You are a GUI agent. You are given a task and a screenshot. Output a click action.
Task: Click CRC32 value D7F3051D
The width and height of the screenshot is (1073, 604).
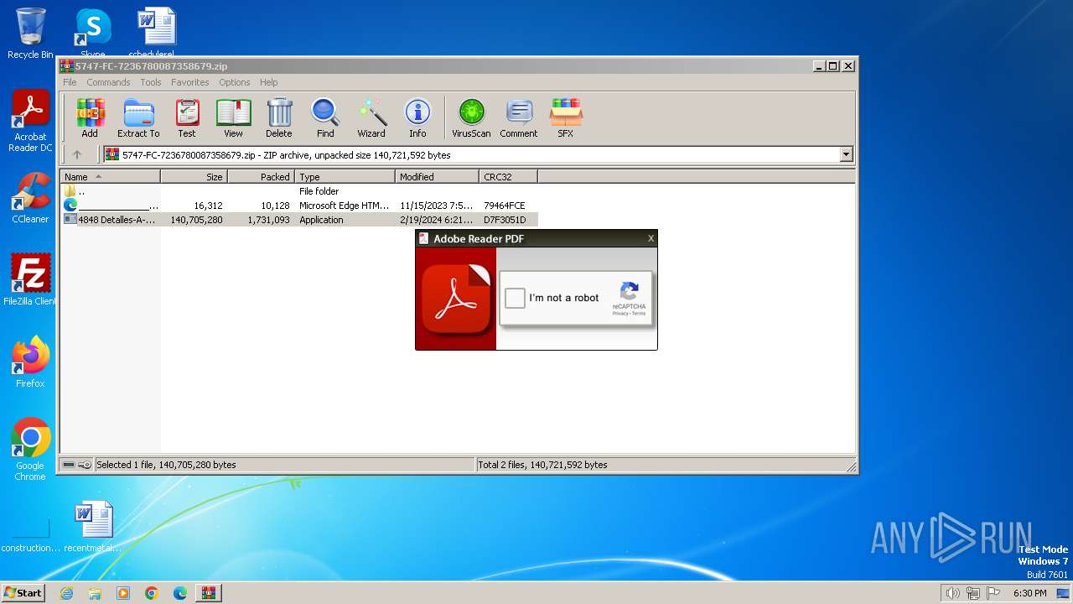point(505,220)
